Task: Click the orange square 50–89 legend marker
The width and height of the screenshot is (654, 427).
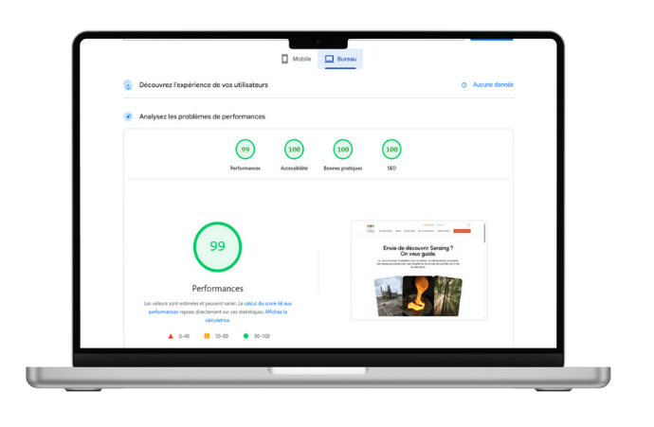Action: pos(207,336)
